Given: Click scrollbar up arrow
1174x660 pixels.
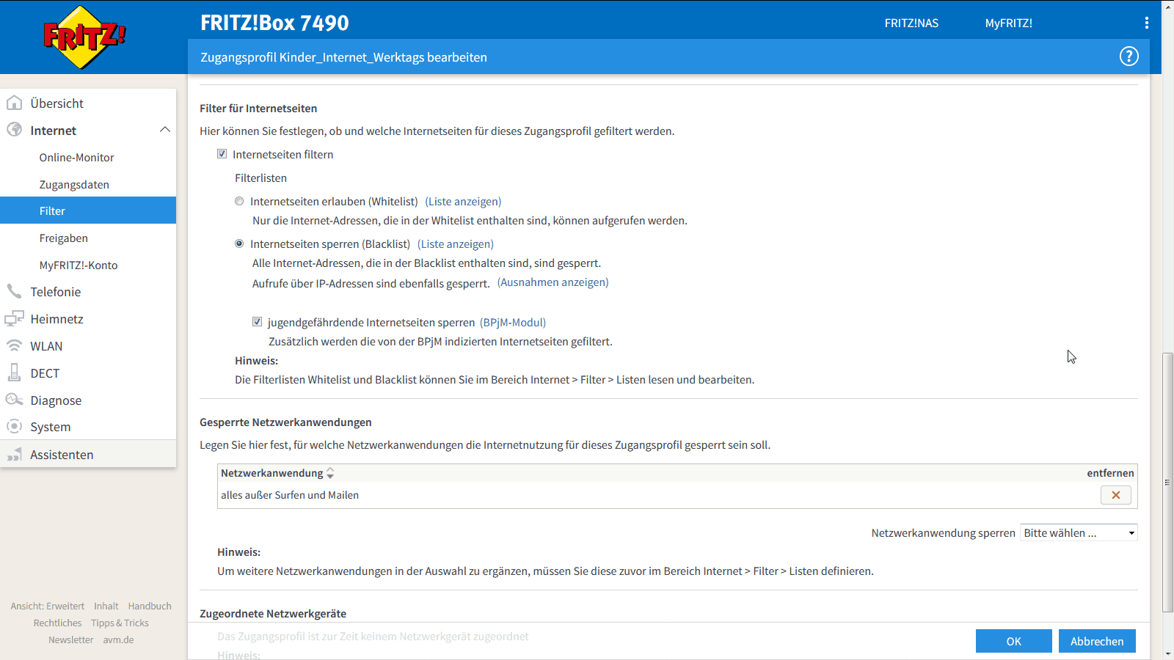Looking at the screenshot, I should click(1167, 6).
